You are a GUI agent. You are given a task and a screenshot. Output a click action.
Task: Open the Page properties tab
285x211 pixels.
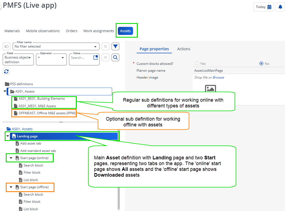click(154, 49)
